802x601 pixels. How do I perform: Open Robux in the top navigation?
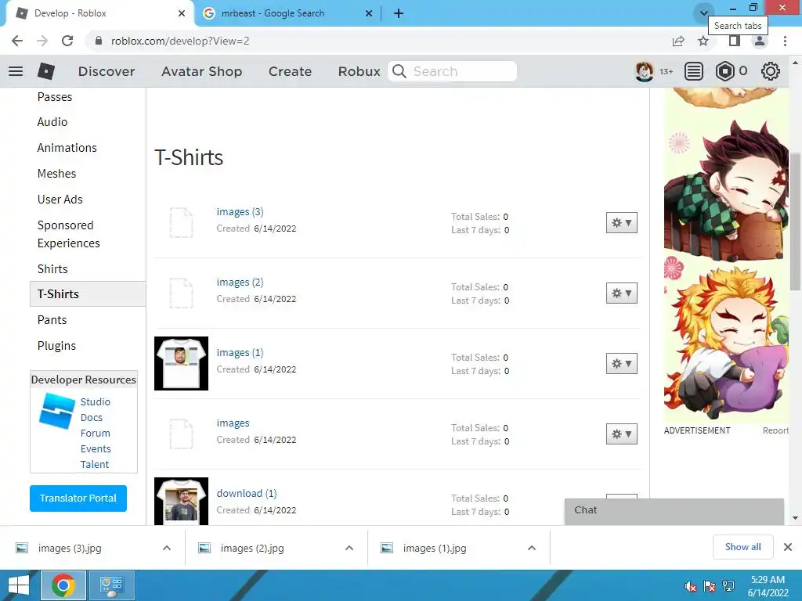point(359,71)
